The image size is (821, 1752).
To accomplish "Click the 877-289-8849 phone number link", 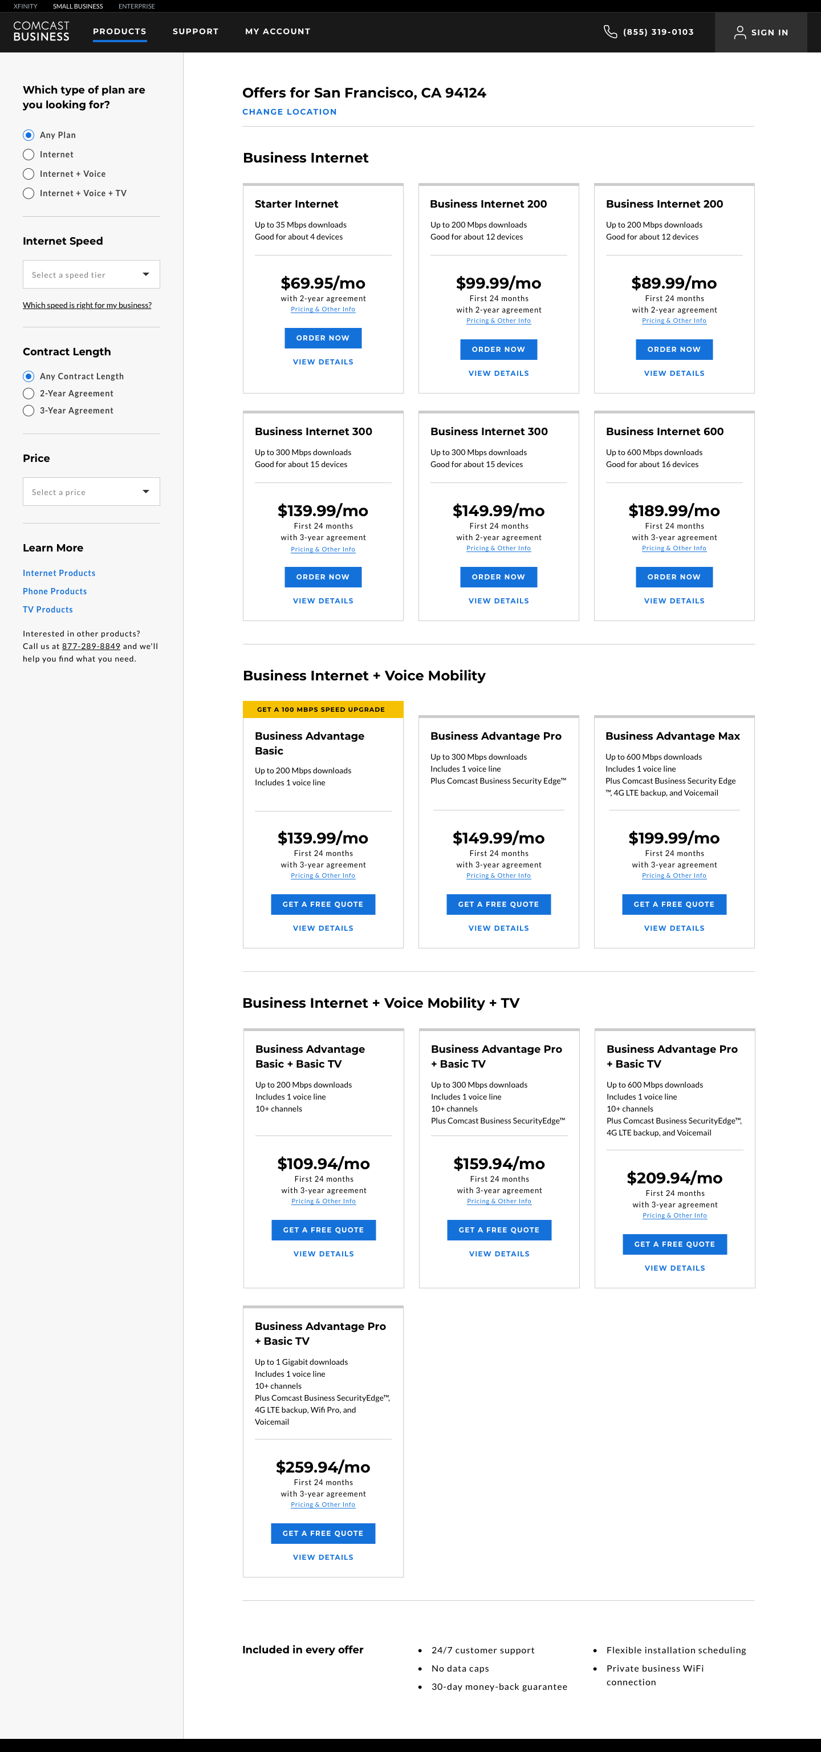I will click(91, 646).
